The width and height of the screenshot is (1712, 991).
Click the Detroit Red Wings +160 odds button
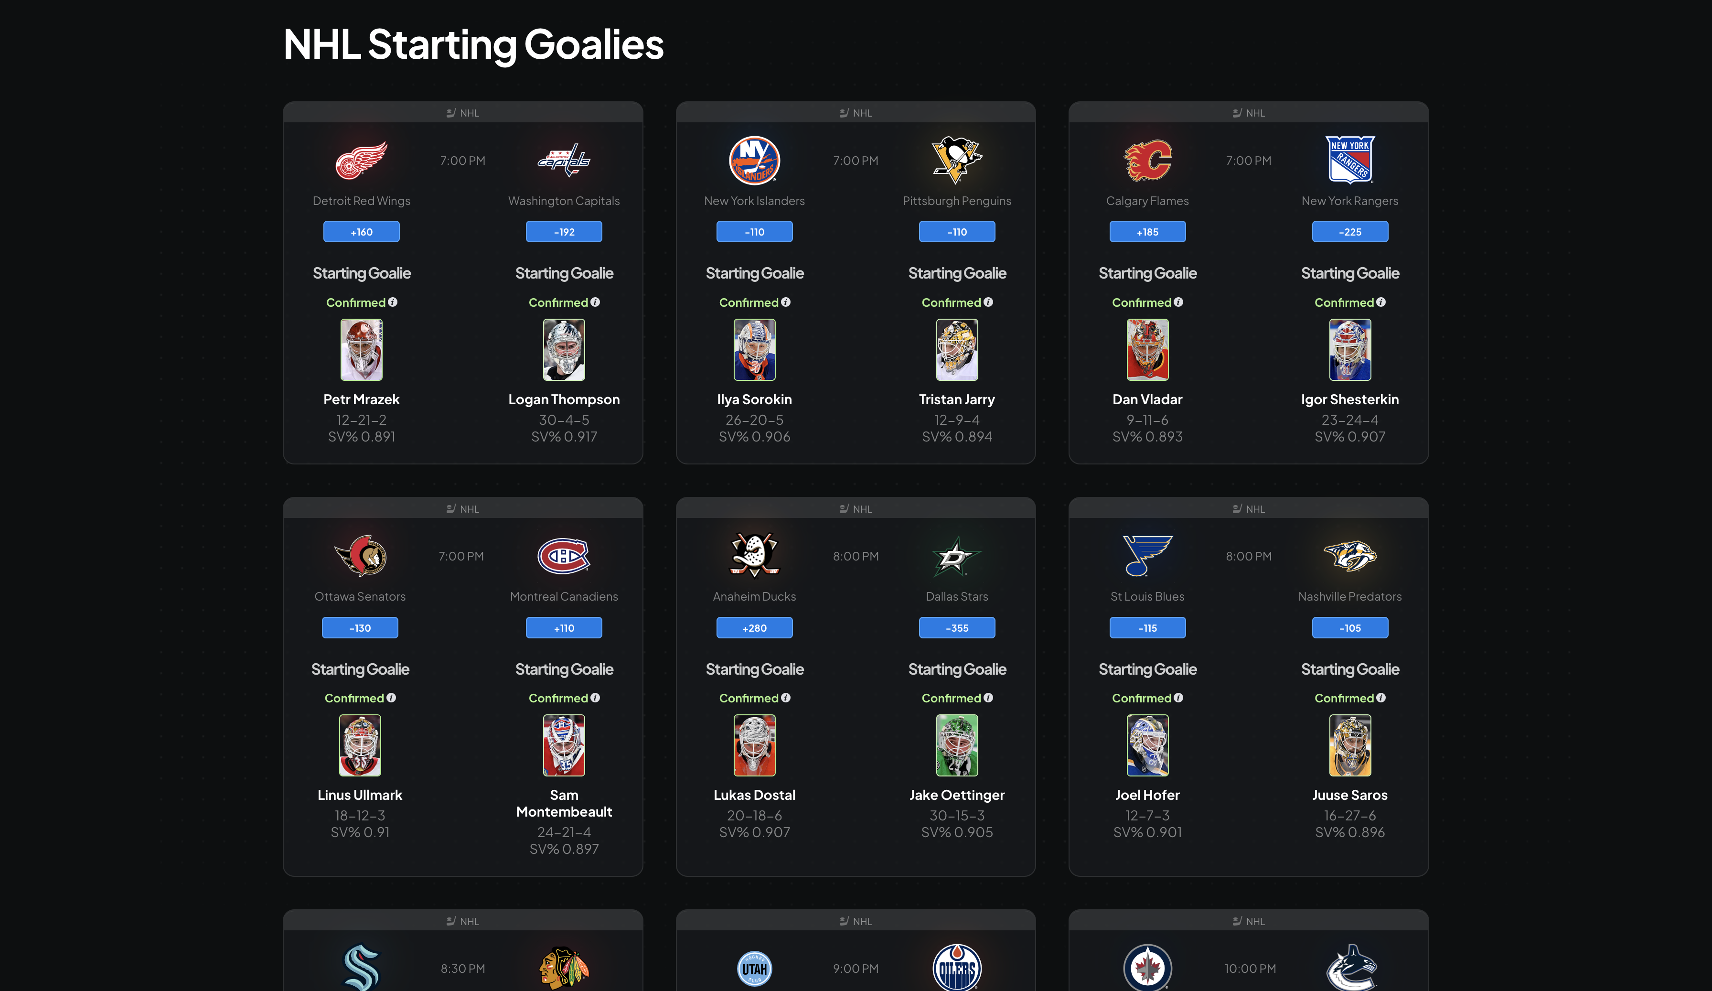362,232
